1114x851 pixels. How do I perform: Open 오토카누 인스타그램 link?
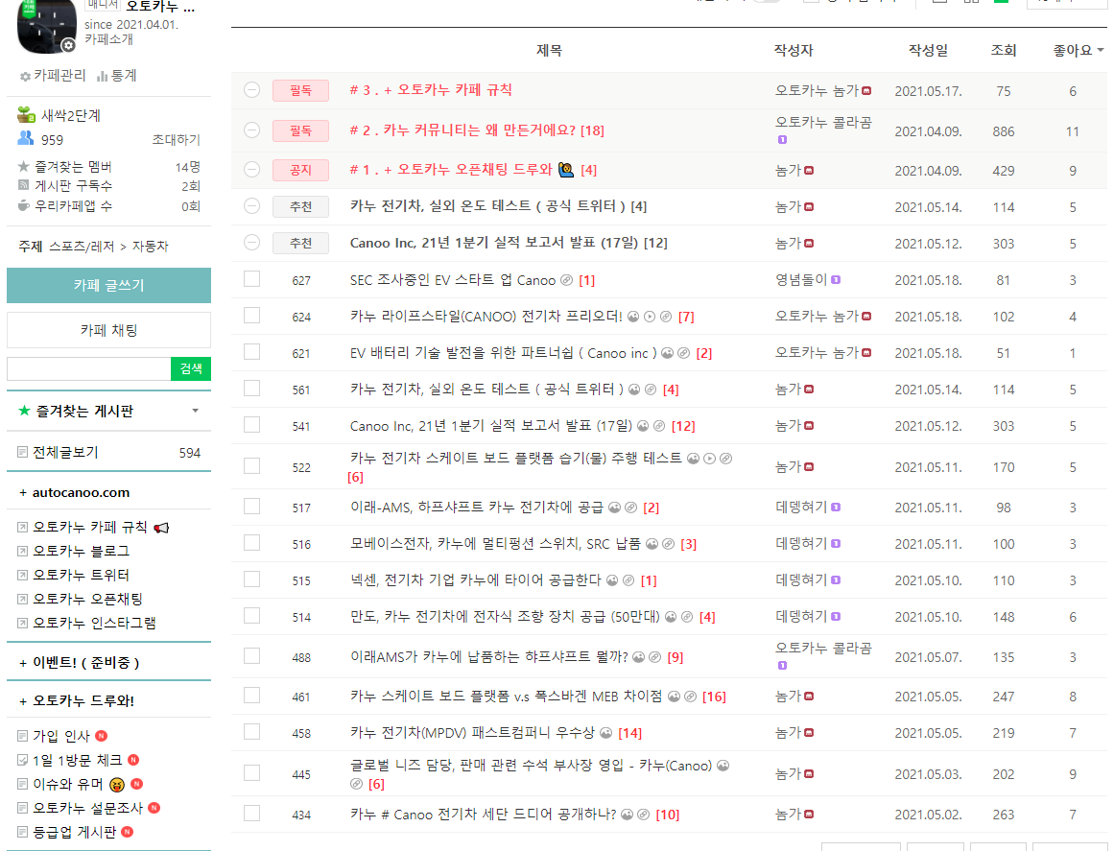click(94, 623)
